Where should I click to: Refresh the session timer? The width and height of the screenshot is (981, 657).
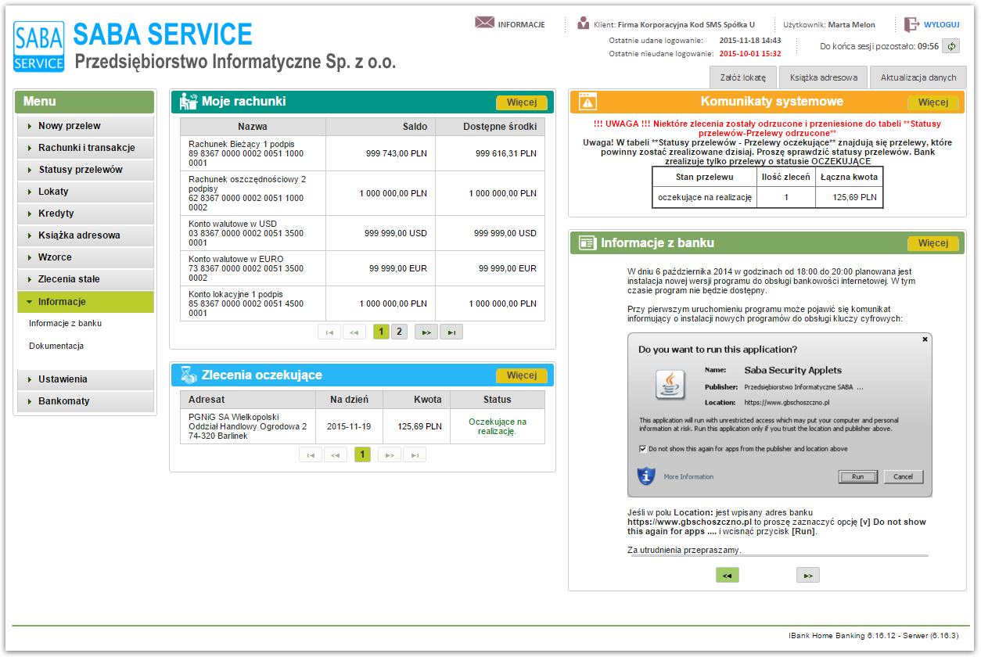click(x=951, y=46)
